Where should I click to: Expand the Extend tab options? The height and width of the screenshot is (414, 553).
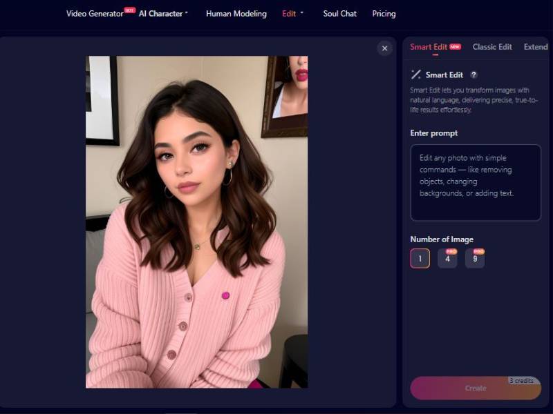tap(536, 47)
